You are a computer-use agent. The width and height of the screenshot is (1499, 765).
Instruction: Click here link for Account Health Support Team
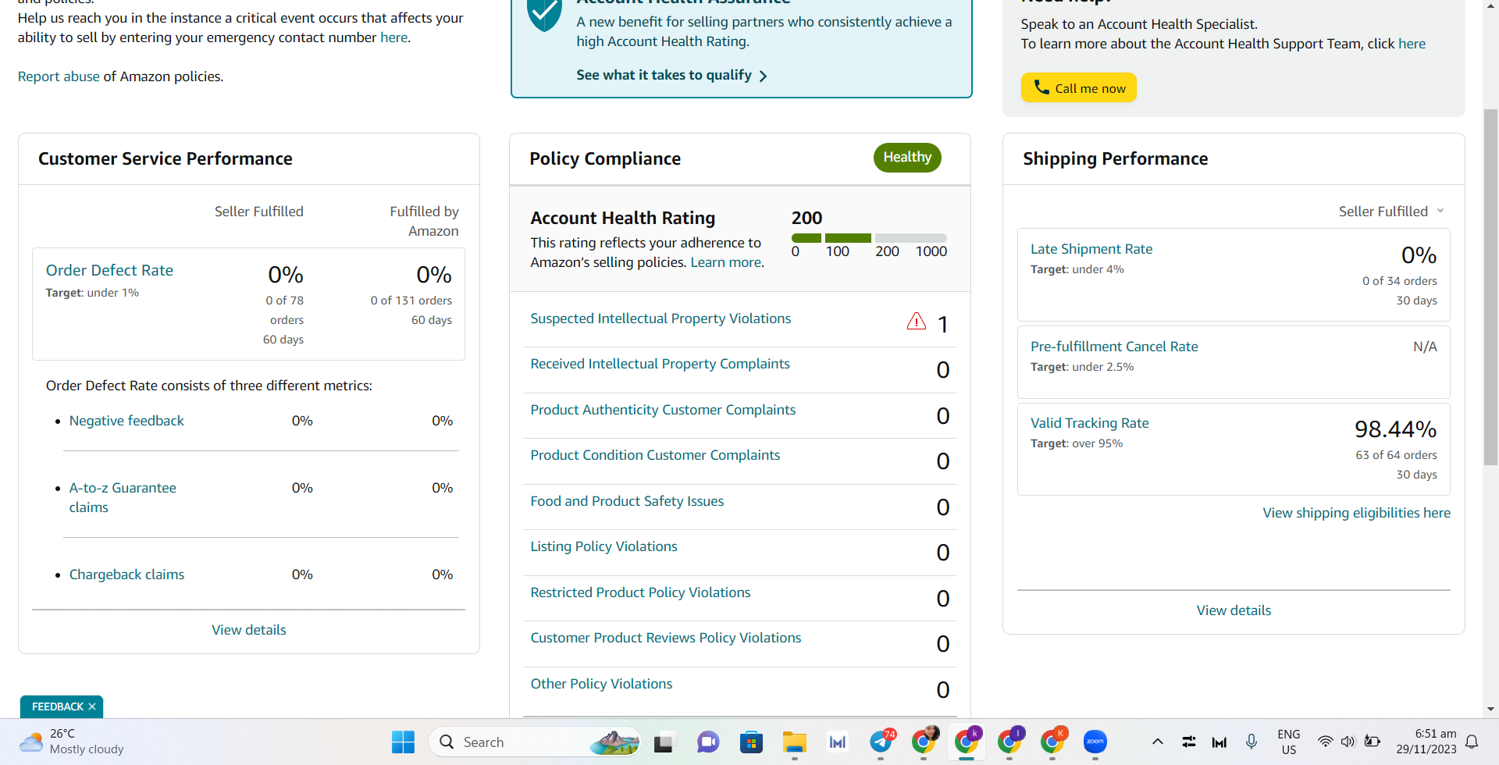pos(1412,44)
